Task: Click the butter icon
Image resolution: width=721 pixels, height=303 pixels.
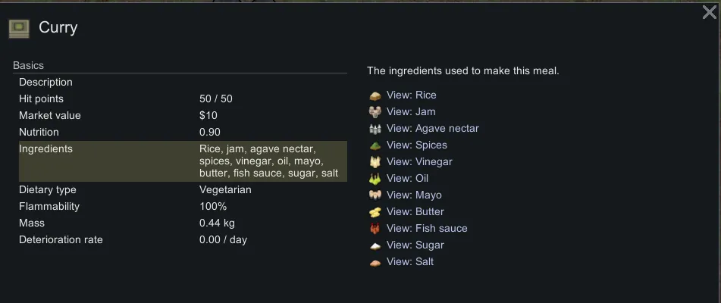Action: tap(375, 212)
